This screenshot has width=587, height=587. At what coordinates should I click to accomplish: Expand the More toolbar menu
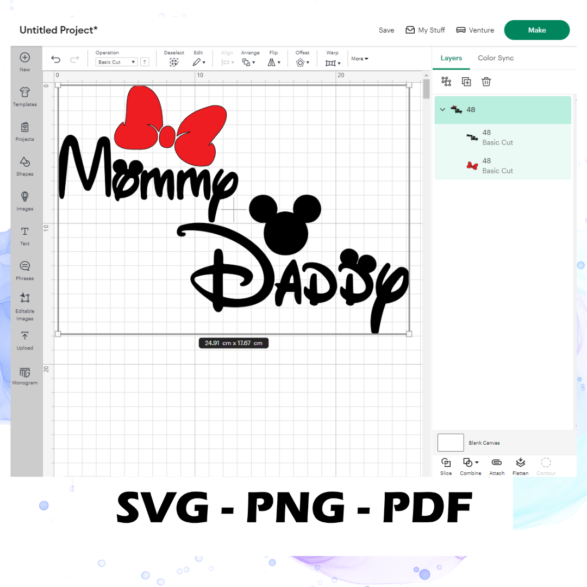[360, 59]
